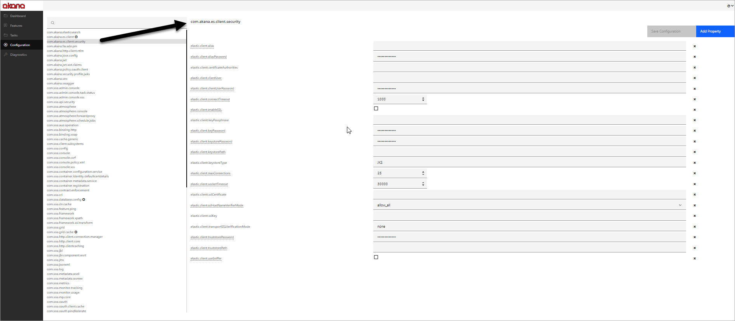Click the Akana logo
Screen dimensions: 735x321
[x=14, y=6]
